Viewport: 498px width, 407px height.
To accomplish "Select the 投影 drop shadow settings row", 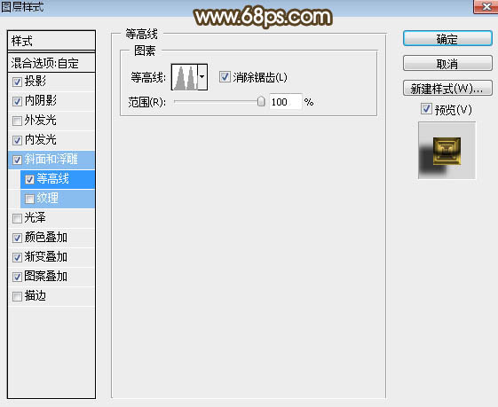I will (x=51, y=82).
